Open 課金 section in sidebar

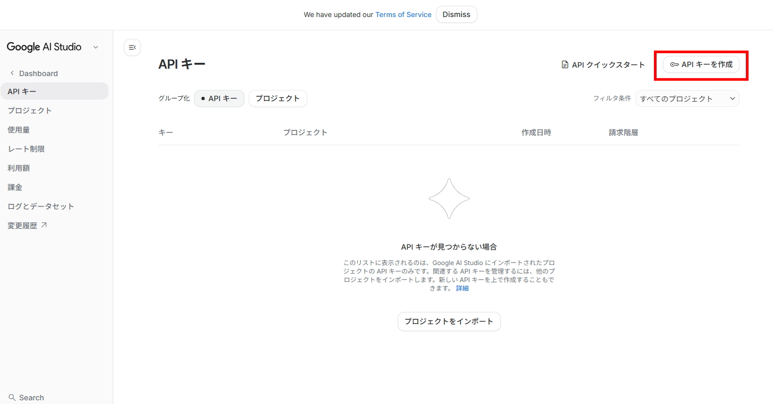click(15, 187)
